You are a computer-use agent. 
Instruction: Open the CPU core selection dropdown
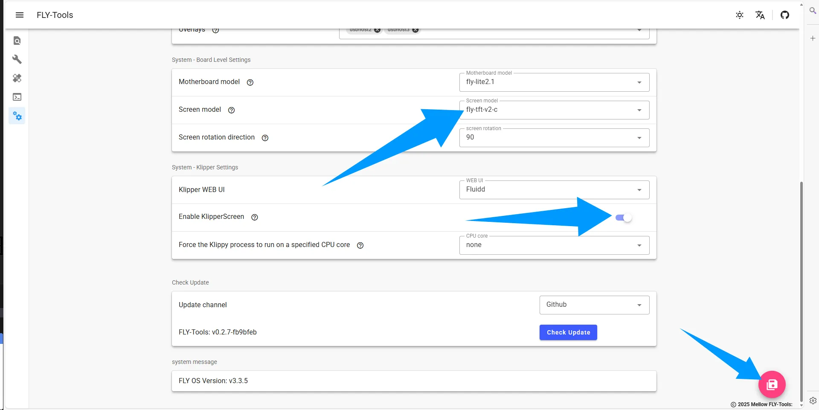(554, 245)
